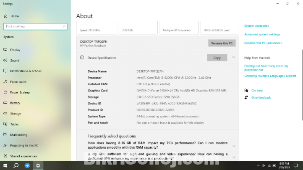Screen dimensions: 303x170
Task: Open the Windows Start menu
Action: (5, 165)
